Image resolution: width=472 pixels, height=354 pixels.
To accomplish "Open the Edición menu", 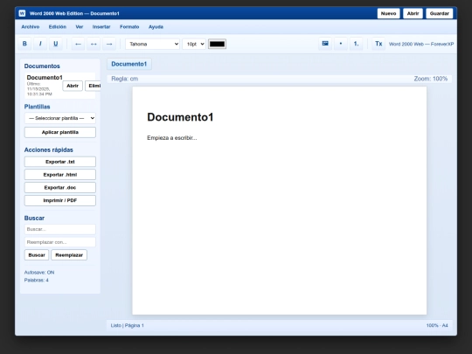I will (x=58, y=27).
